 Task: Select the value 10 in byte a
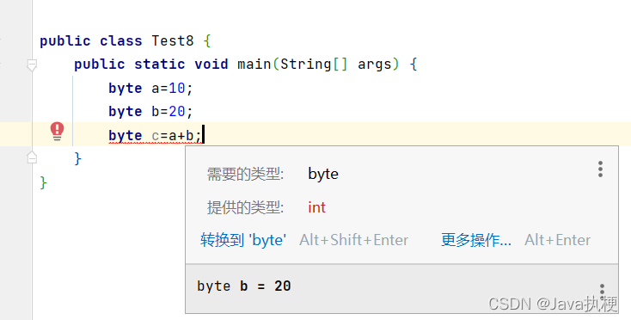(177, 88)
